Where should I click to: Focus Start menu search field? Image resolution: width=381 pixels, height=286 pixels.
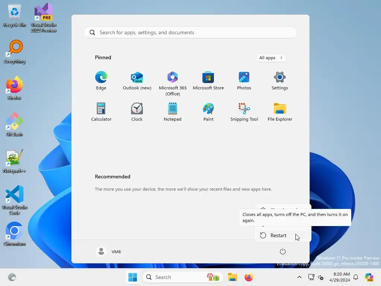tap(190, 33)
